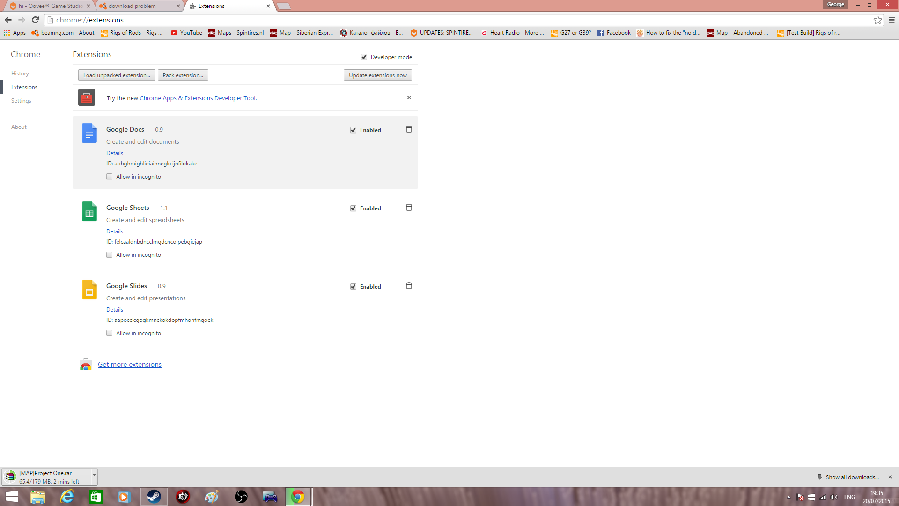
Task: Open G27 or G39? bookmark
Action: [x=571, y=33]
